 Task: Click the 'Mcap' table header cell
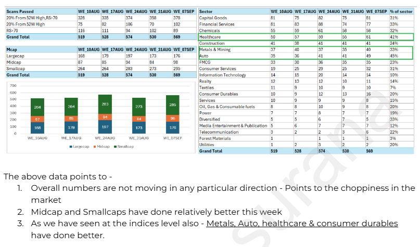point(12,49)
